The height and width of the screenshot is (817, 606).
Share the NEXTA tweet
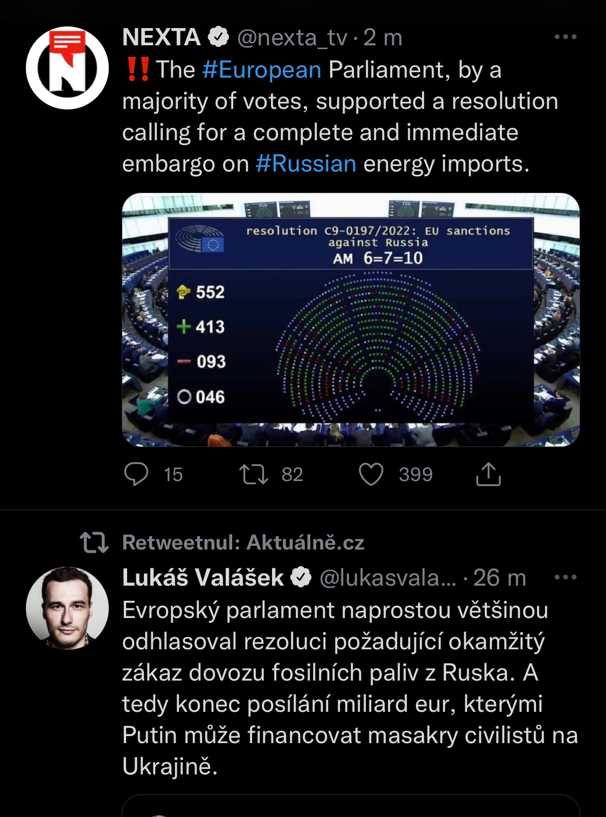[489, 475]
